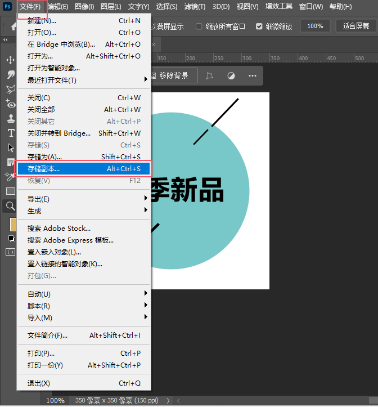The height and width of the screenshot is (407, 378).
Task: Close the document tab with X
Action: [154, 44]
